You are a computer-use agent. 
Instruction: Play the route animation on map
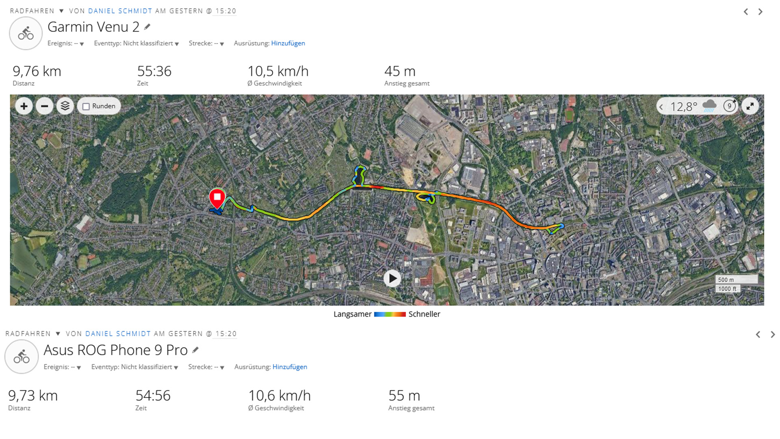tap(392, 278)
